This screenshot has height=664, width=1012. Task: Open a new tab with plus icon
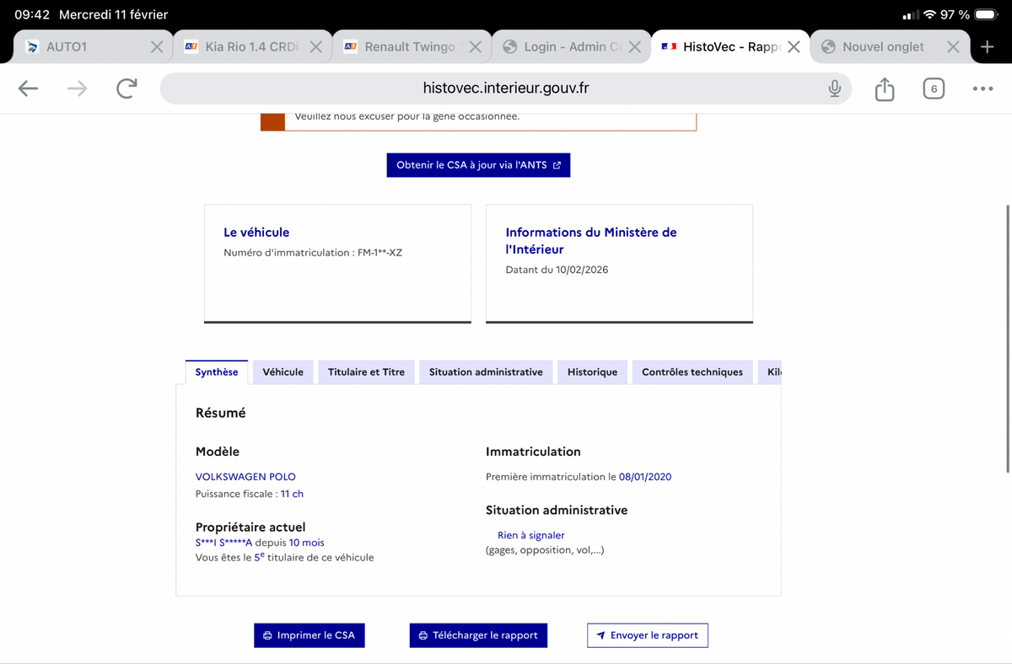988,47
